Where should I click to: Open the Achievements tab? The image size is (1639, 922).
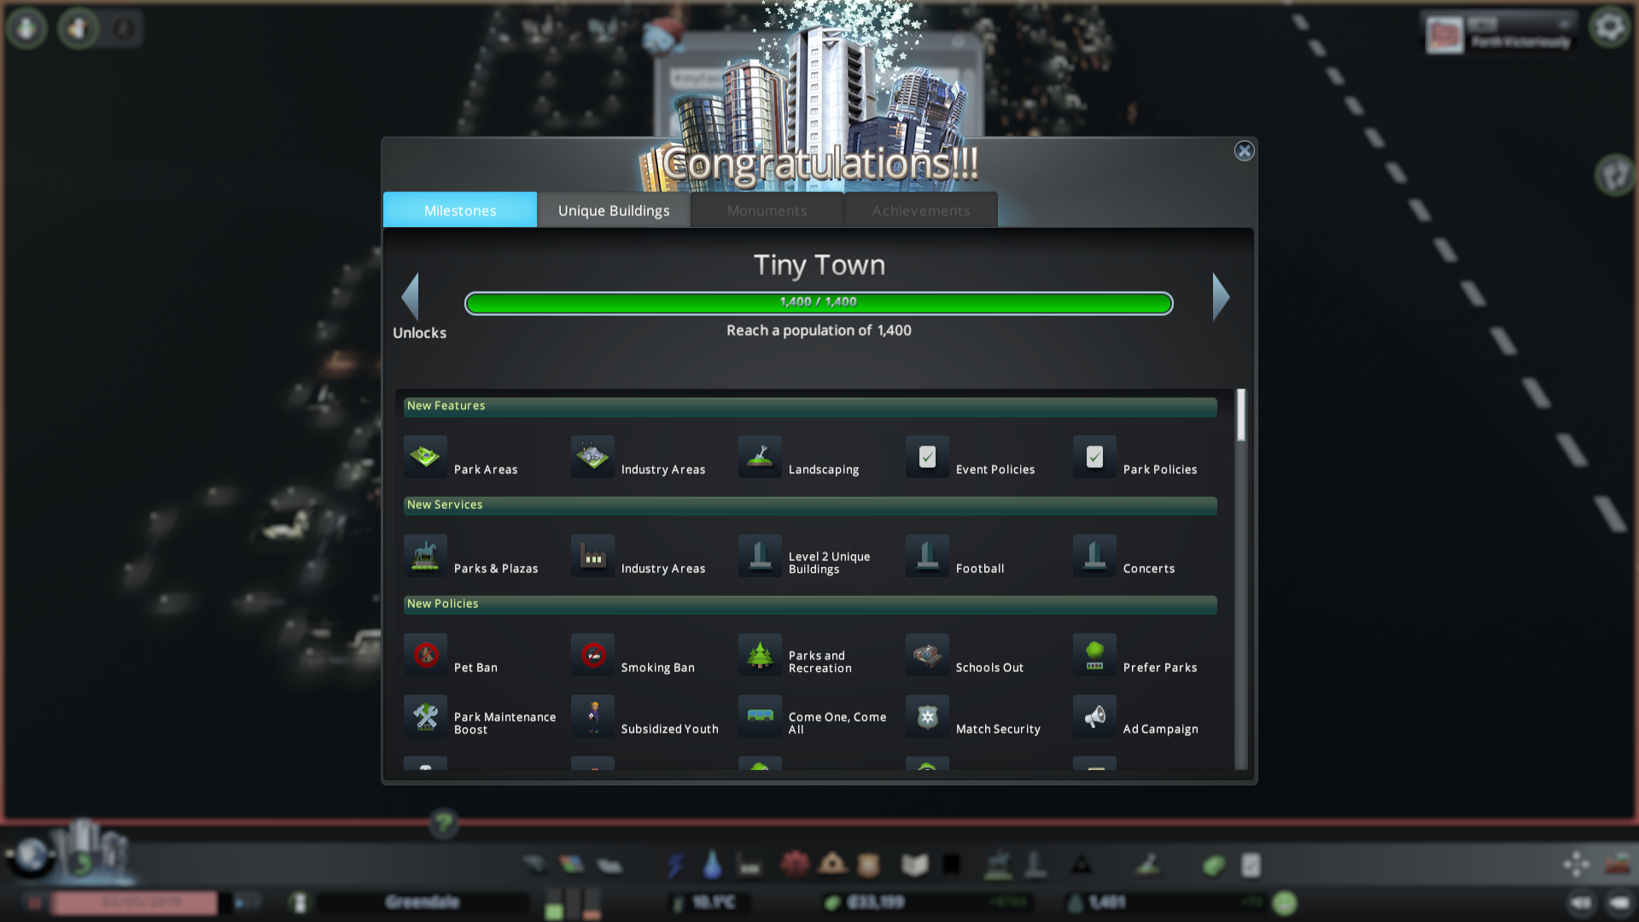pos(920,210)
